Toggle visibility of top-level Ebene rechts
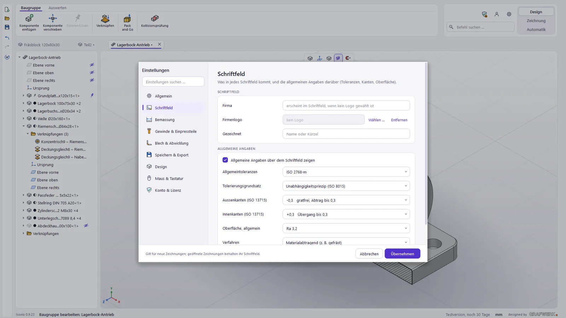Image resolution: width=566 pixels, height=318 pixels. coord(92,81)
